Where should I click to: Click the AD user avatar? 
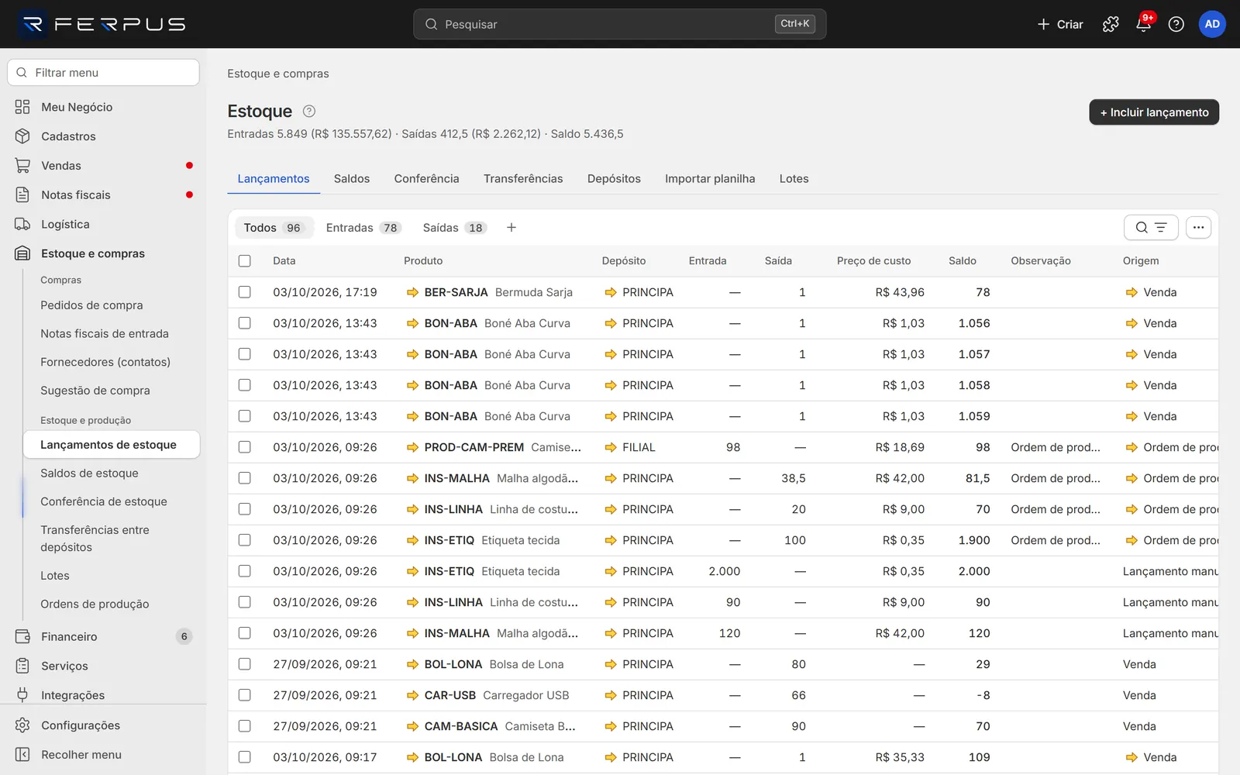coord(1212,24)
